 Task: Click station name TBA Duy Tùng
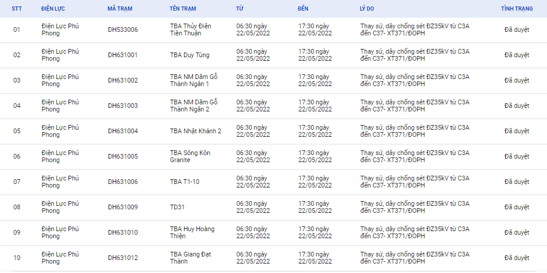tap(190, 55)
